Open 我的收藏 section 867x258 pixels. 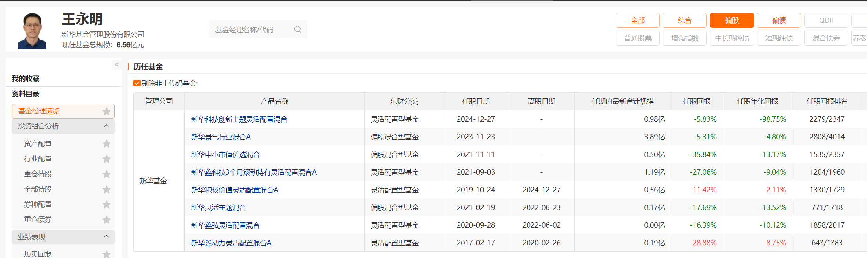coord(26,79)
